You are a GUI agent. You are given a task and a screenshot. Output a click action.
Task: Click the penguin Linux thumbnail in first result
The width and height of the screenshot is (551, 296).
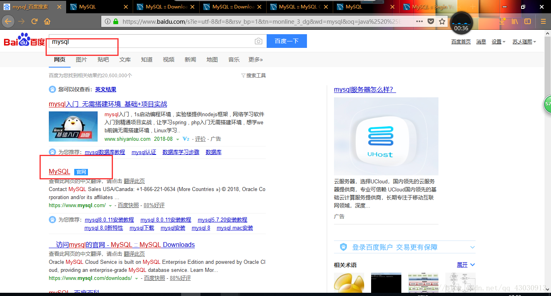click(x=73, y=126)
